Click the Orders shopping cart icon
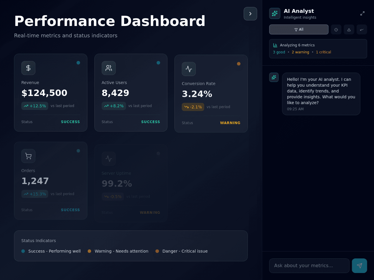This screenshot has height=280, width=374. [28, 156]
